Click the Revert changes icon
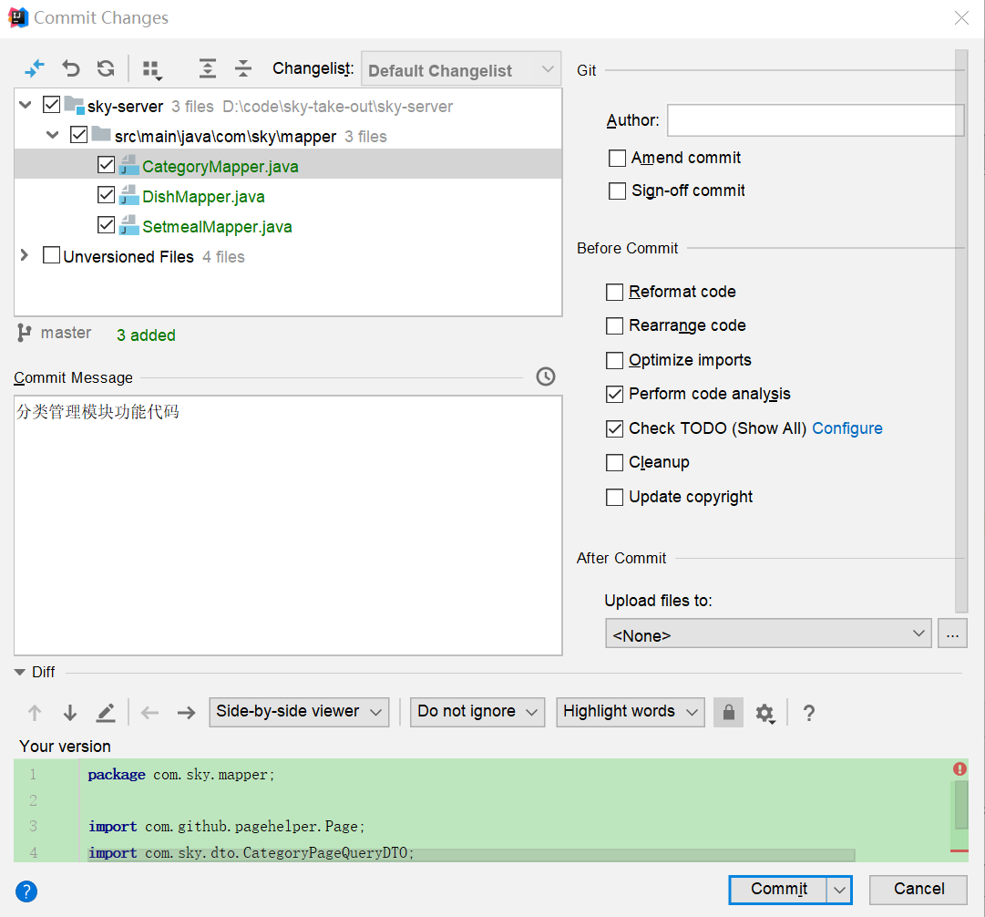This screenshot has height=917, width=985. click(71, 68)
